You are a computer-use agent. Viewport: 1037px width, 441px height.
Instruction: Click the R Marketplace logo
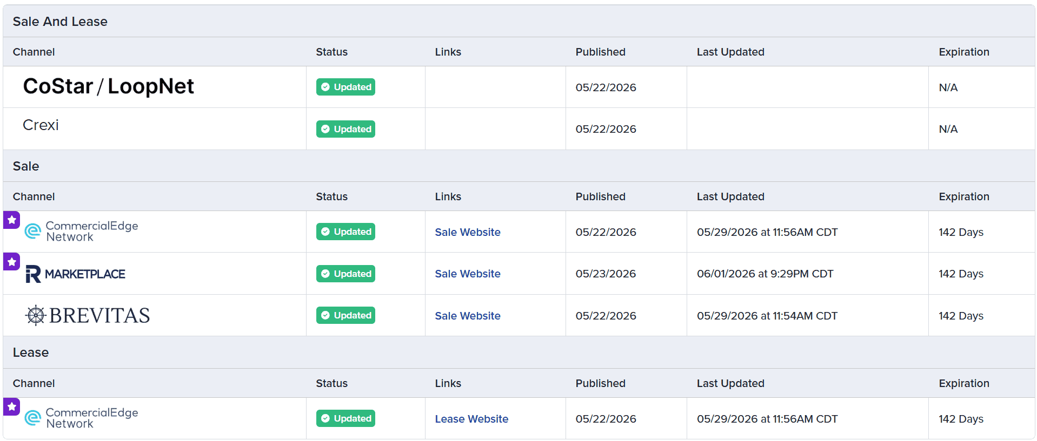tap(75, 274)
